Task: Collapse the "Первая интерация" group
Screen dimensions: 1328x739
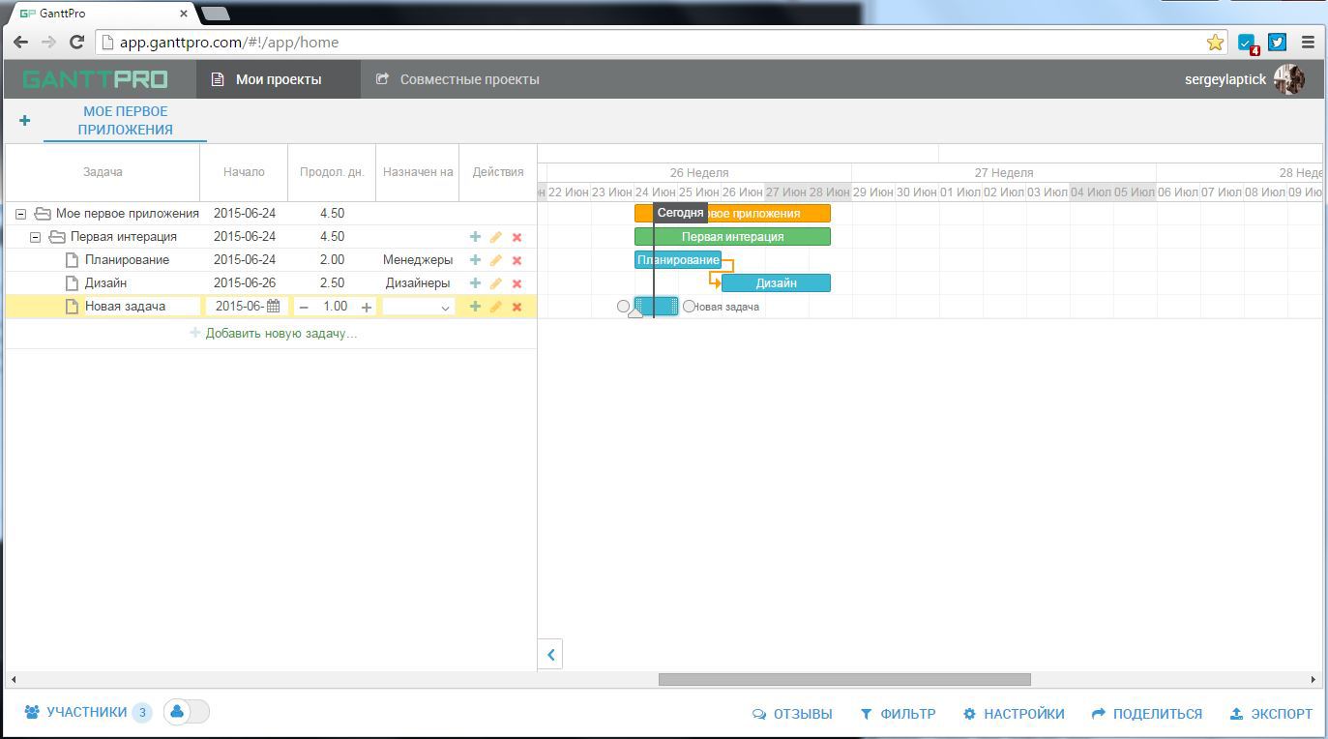Action: (36, 236)
